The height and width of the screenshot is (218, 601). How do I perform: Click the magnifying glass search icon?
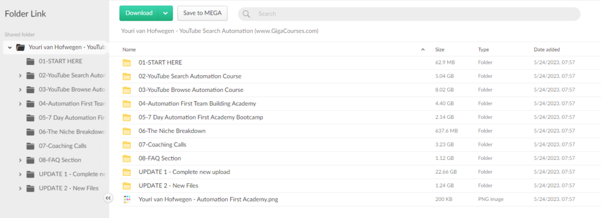click(x=247, y=13)
